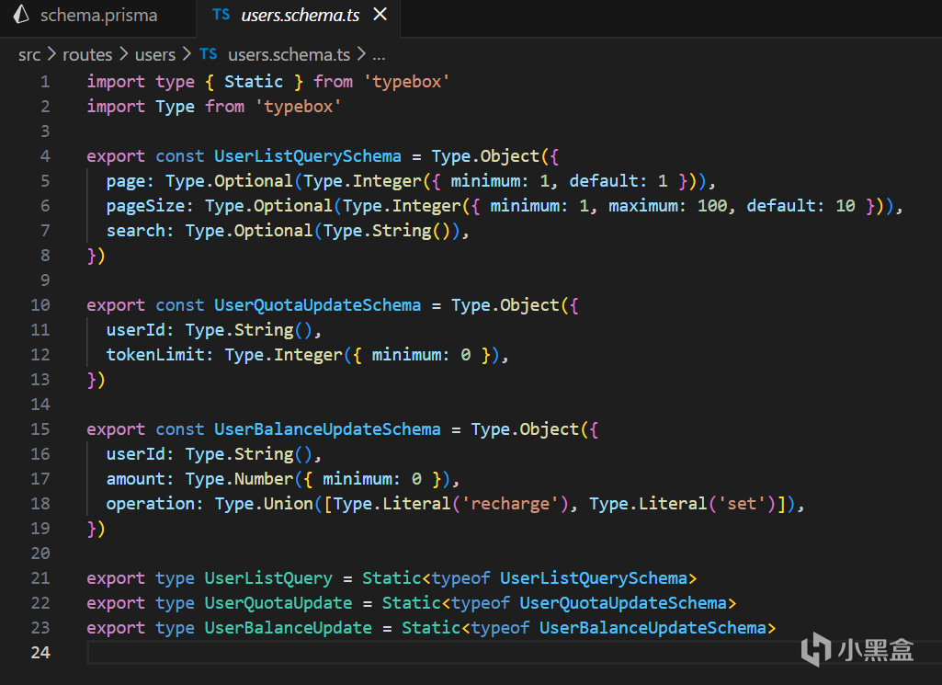The height and width of the screenshot is (685, 942).
Task: Open the users.schema.ts breadcrumb
Action: (x=289, y=54)
